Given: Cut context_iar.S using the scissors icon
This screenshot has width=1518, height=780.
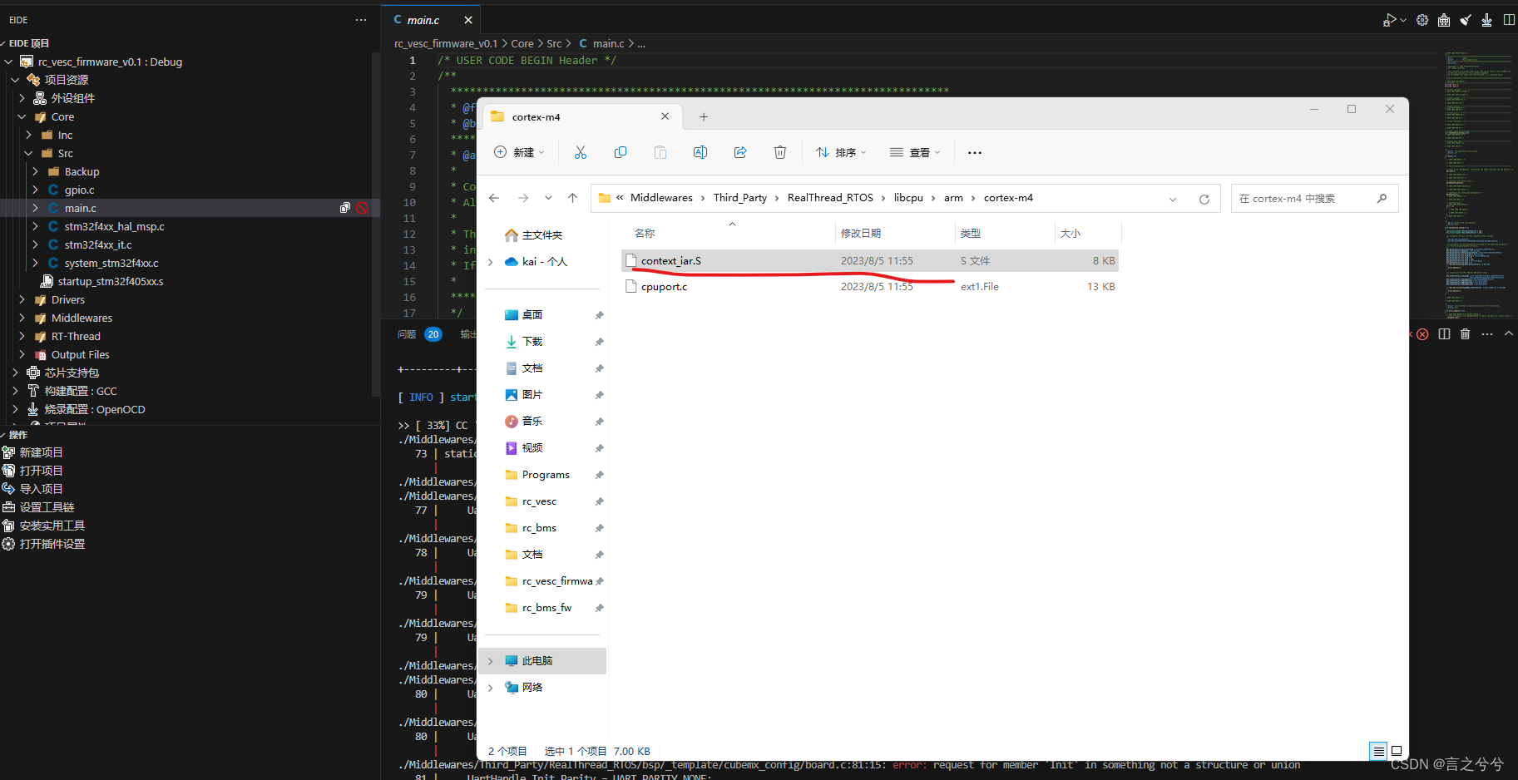Looking at the screenshot, I should click(x=580, y=152).
